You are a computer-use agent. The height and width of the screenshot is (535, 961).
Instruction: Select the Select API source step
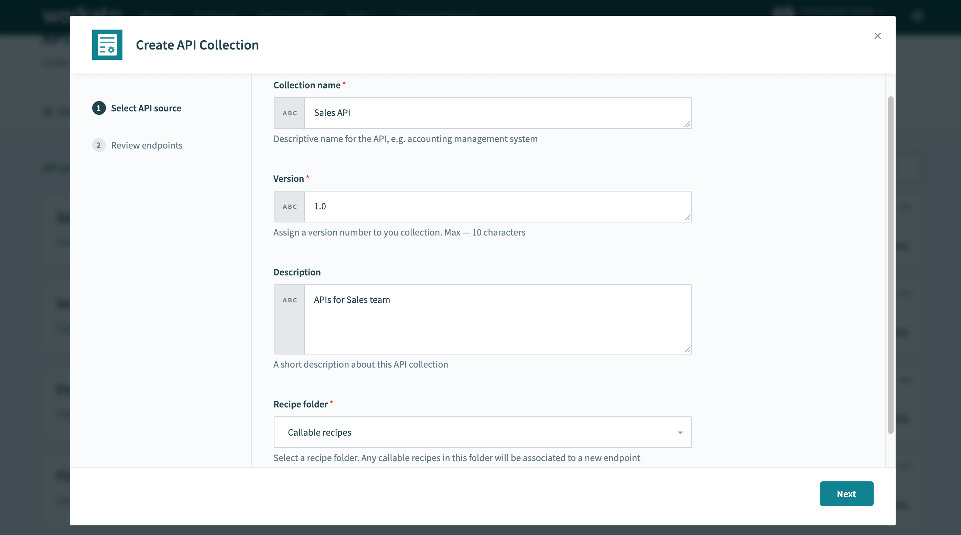point(145,108)
